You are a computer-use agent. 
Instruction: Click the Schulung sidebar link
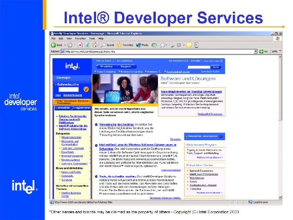point(66,180)
